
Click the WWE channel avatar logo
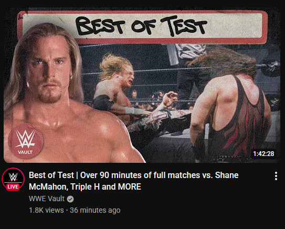[13, 179]
